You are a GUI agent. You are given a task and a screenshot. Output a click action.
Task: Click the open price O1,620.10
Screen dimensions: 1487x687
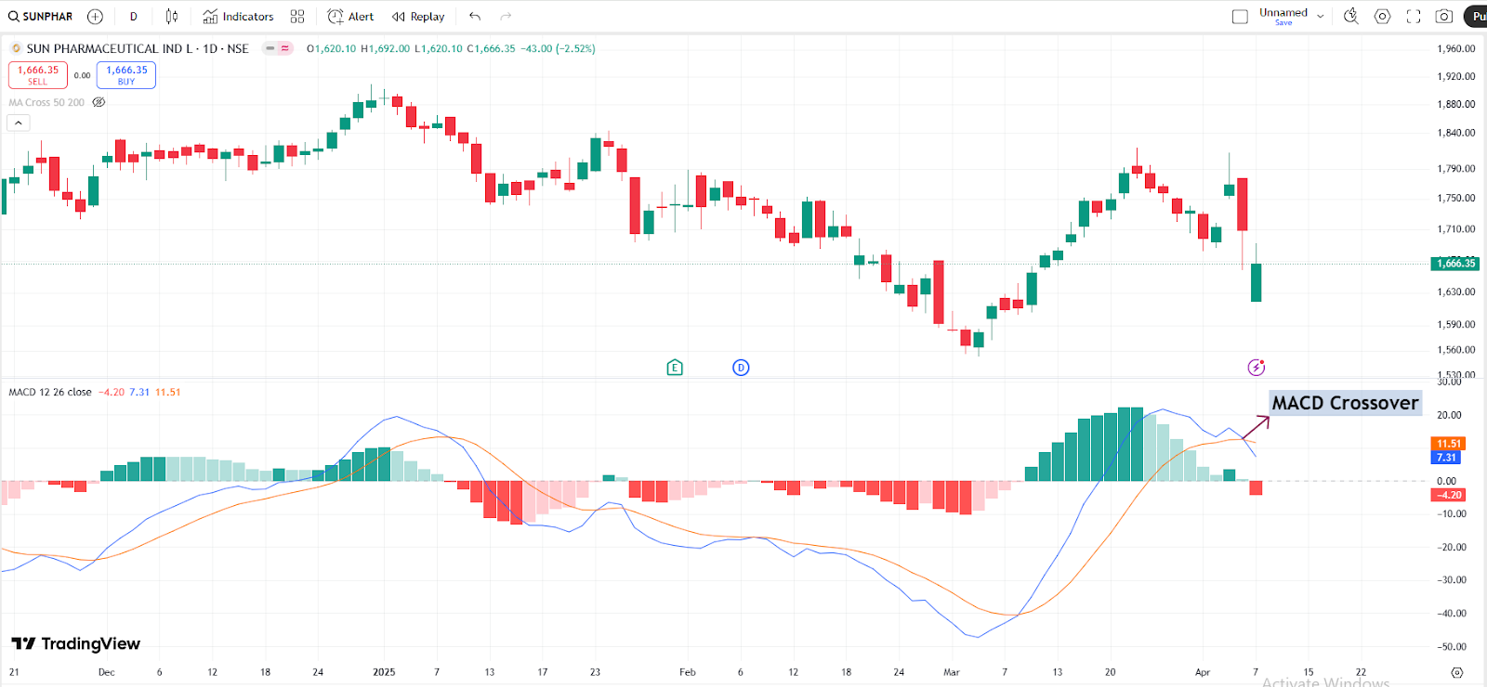332,48
